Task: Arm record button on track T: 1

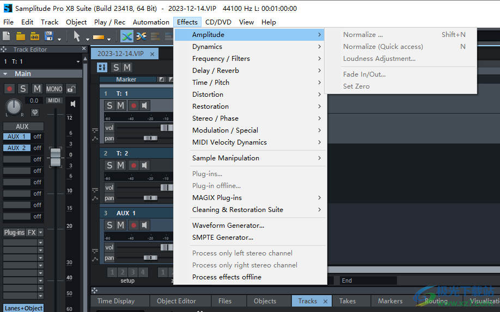Action: (x=133, y=105)
